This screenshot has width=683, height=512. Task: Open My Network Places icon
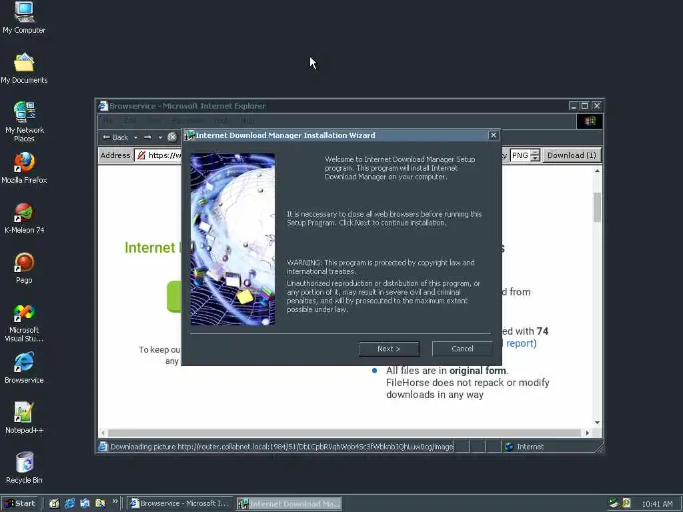tap(24, 121)
